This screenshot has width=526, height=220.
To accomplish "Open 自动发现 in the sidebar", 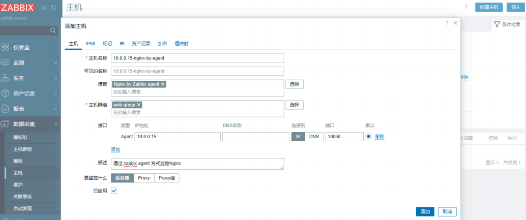I will click(x=23, y=208).
